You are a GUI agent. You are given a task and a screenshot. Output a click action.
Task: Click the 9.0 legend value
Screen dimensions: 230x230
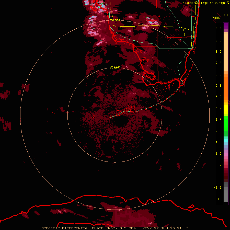218,40
